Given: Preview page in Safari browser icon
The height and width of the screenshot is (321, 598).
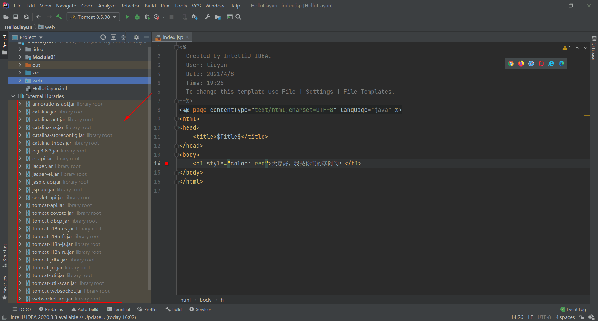Looking at the screenshot, I should (x=531, y=64).
